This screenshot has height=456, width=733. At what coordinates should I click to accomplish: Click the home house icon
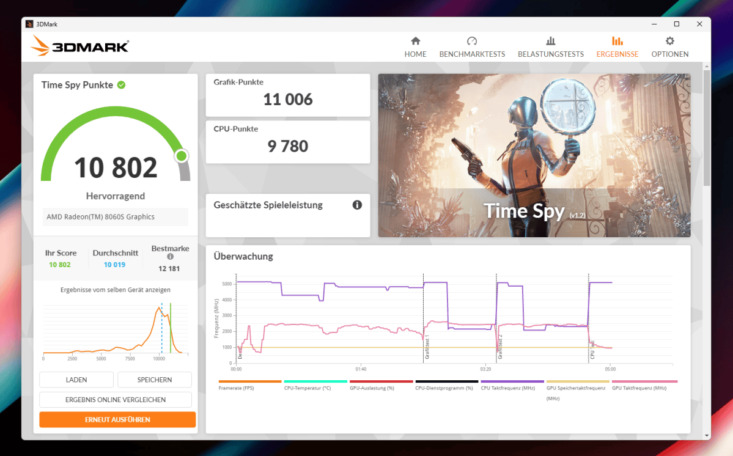(x=416, y=41)
